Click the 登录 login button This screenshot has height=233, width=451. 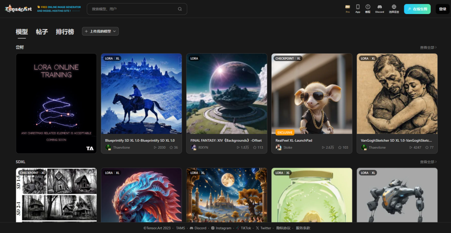pyautogui.click(x=442, y=9)
